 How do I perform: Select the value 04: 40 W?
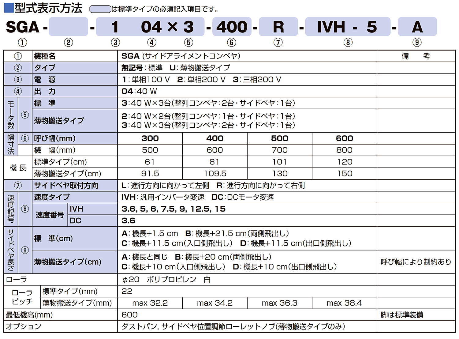(x=139, y=91)
